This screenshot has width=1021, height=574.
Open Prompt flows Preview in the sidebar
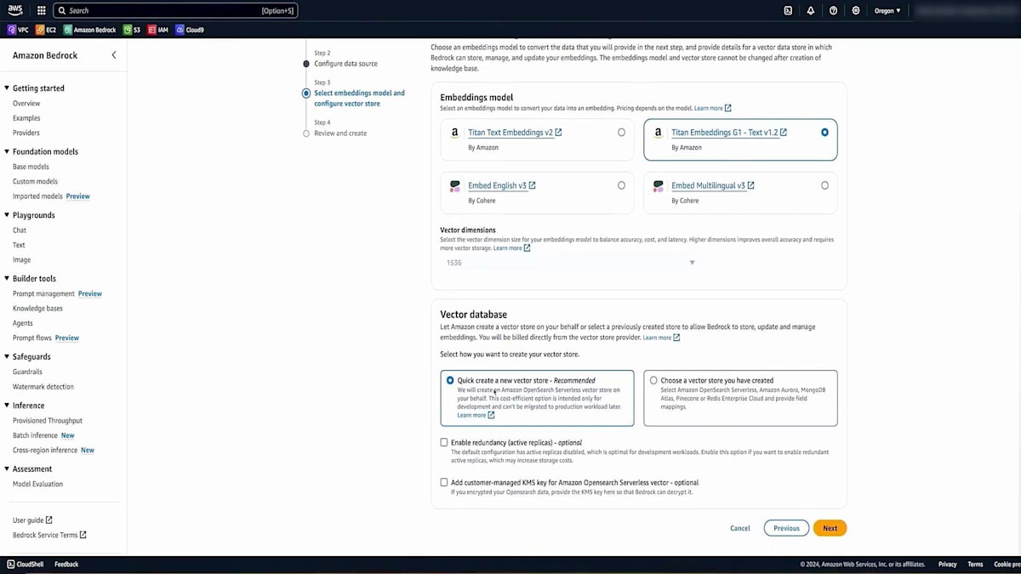coord(46,338)
